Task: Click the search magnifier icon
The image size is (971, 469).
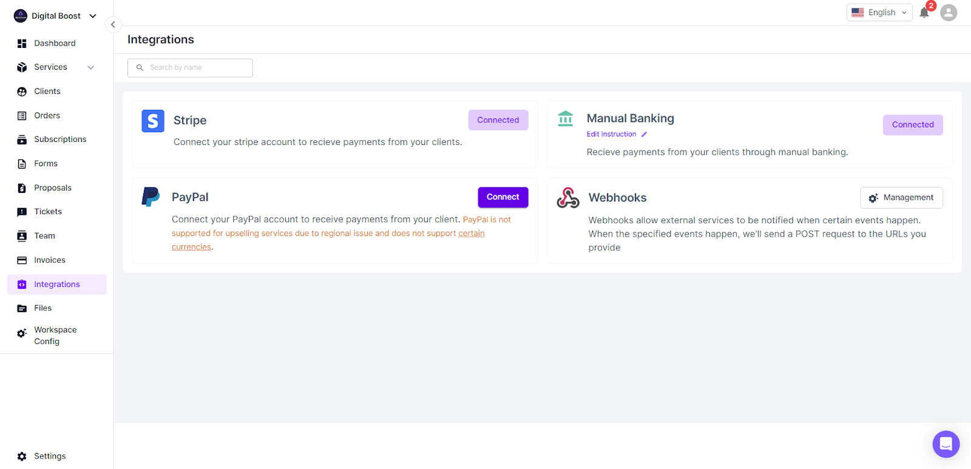Action: click(x=140, y=68)
